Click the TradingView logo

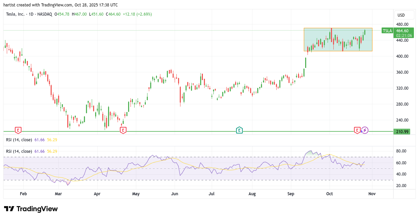click(x=31, y=209)
